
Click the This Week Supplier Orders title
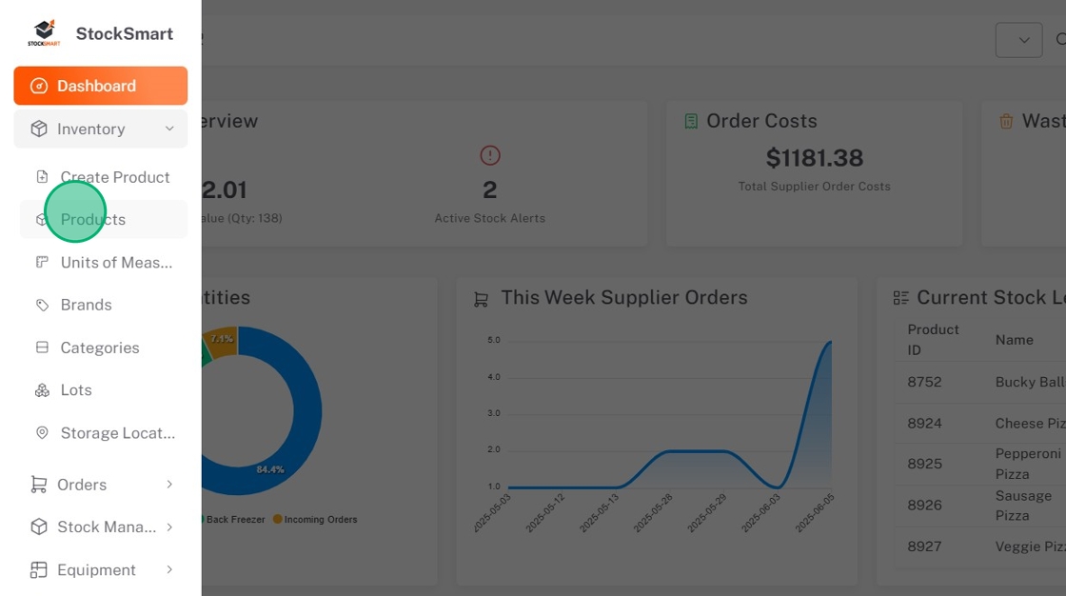pyautogui.click(x=624, y=297)
